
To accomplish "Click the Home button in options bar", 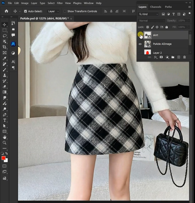I will pyautogui.click(x=6, y=11).
